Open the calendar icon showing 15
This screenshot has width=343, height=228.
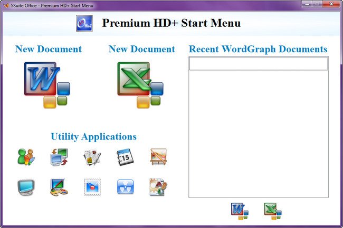pyautogui.click(x=125, y=157)
